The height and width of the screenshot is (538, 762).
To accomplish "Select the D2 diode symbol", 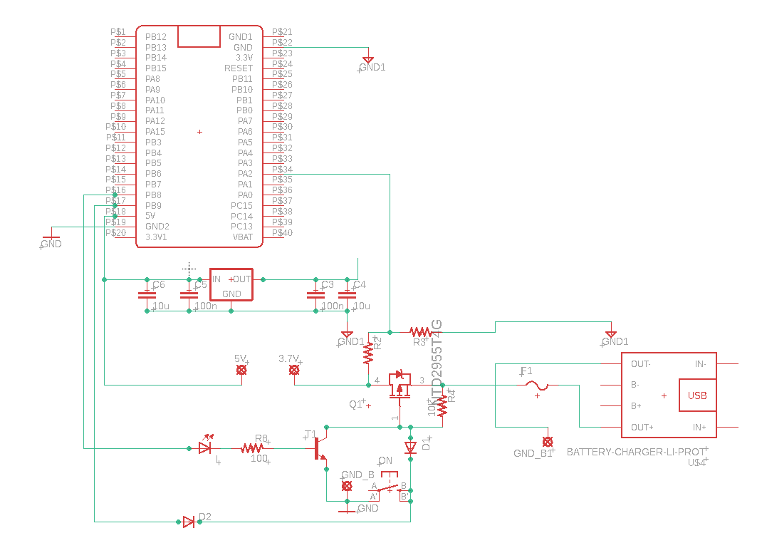I will (x=189, y=522).
